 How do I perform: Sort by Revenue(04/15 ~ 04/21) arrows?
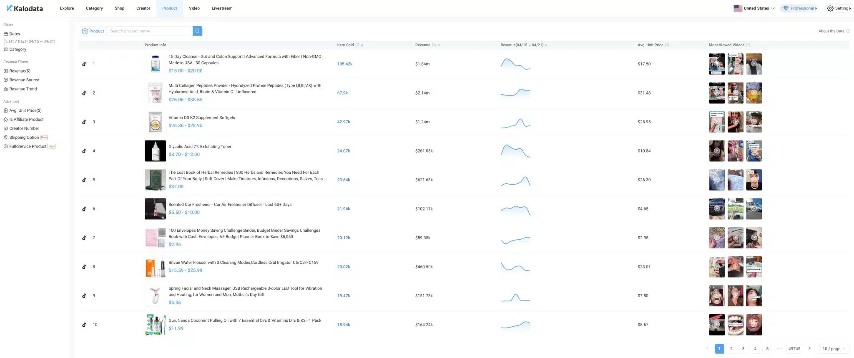point(546,45)
